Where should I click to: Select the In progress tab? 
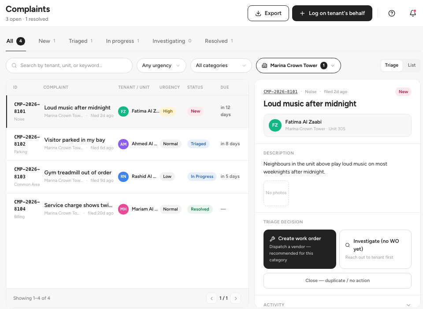tap(122, 41)
